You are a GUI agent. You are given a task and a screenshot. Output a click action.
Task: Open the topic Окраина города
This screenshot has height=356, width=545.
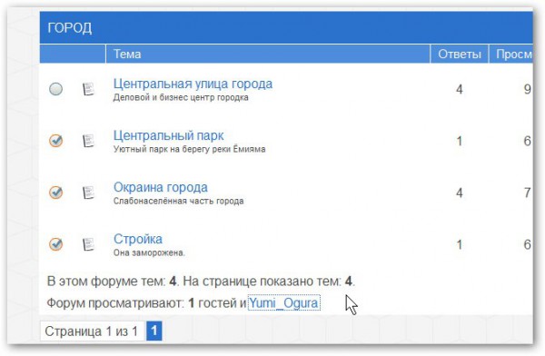click(x=161, y=187)
